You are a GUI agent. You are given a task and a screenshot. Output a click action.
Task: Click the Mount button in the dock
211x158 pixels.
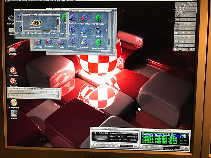point(185,20)
